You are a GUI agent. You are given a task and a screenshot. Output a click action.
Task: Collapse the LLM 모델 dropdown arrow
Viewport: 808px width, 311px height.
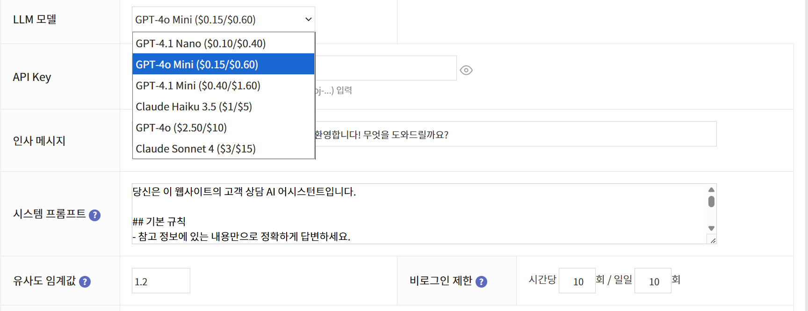pos(308,20)
